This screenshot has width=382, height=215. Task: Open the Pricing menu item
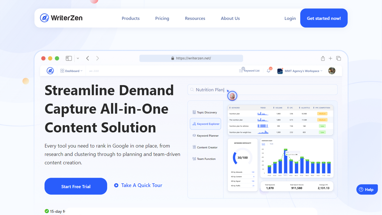point(162,18)
